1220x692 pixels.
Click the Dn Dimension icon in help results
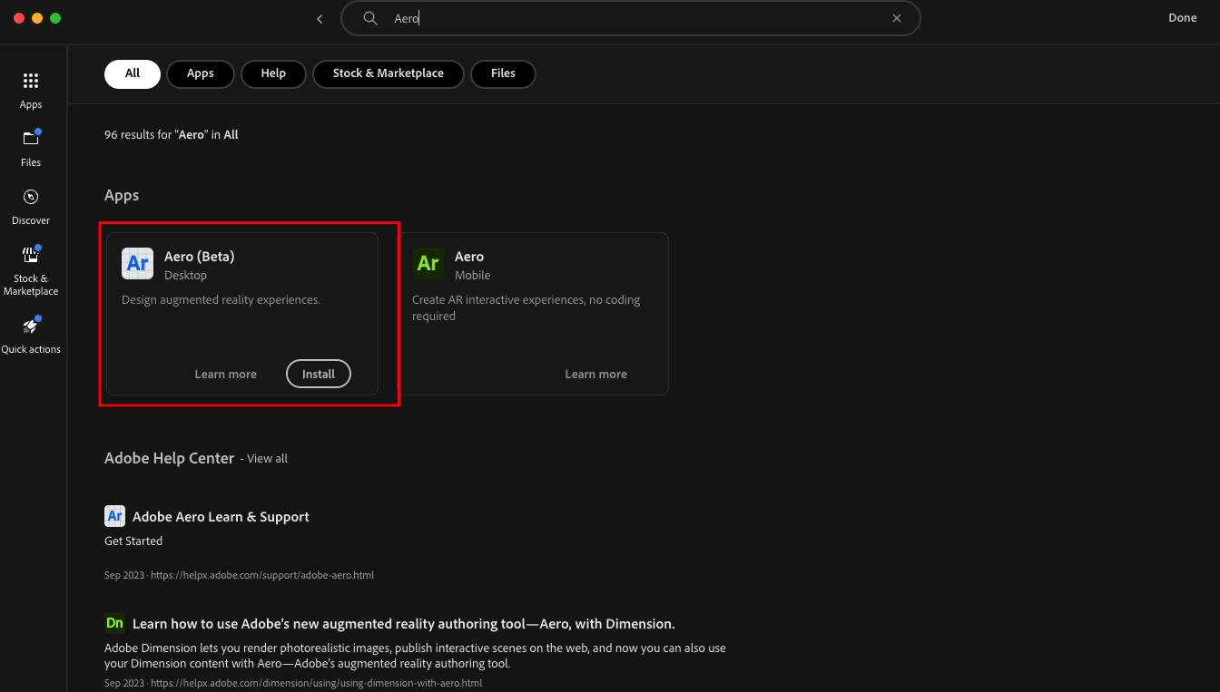(x=114, y=623)
